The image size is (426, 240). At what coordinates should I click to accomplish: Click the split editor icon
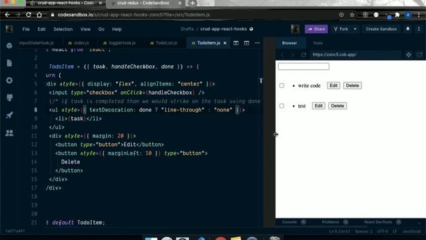point(236,43)
